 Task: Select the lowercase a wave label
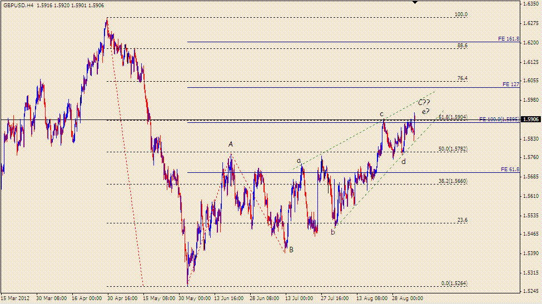[x=299, y=161]
